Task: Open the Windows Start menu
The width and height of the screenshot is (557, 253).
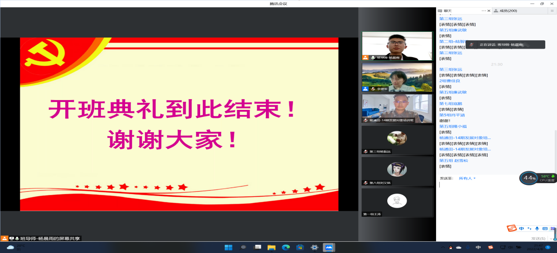Action: point(228,247)
